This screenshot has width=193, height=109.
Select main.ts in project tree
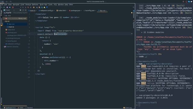coord(11,27)
